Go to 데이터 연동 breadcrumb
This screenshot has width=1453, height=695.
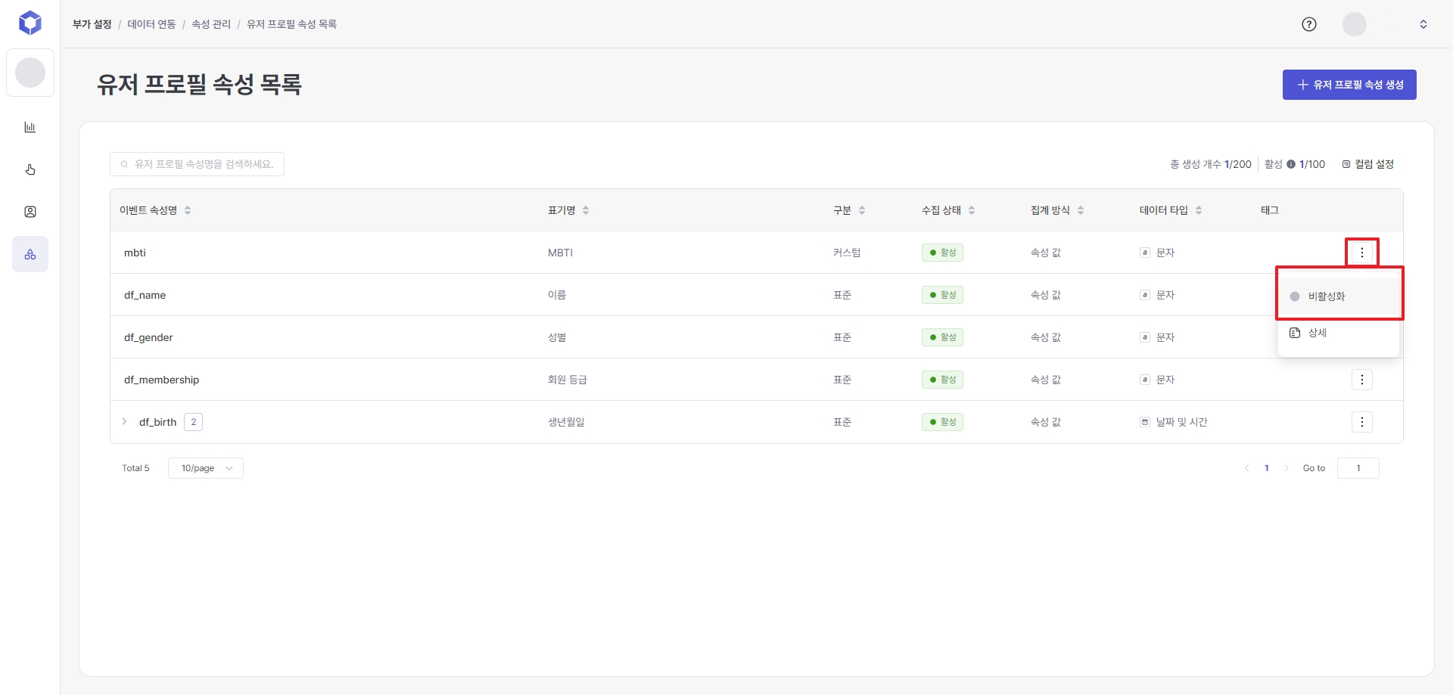[151, 24]
